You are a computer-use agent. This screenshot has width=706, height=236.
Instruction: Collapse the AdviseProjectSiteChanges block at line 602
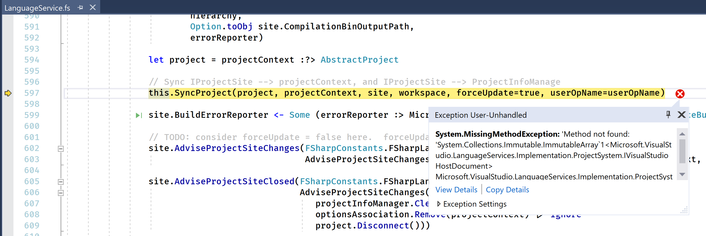coord(61,149)
